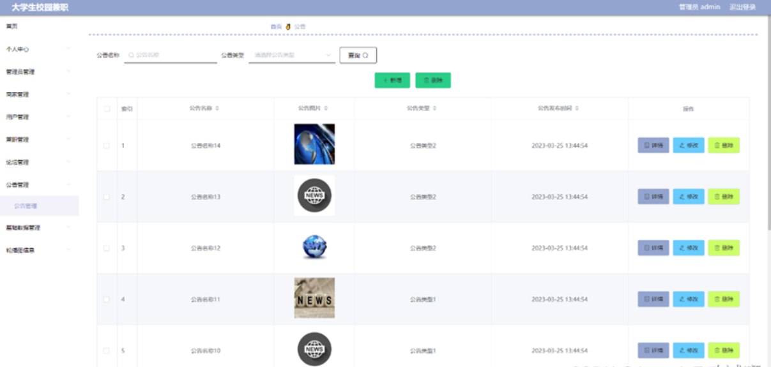Collapse the parent 公告管理 section arrow
Viewport: 771px width, 367px height.
click(68, 184)
